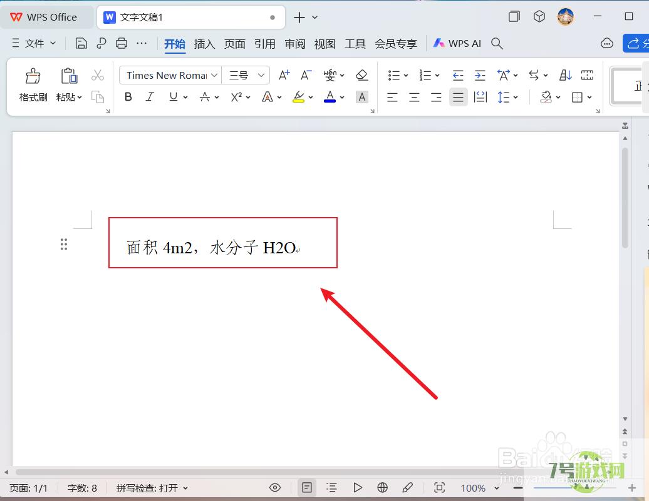Select Align right
Viewport: 649px width, 501px height.
[x=436, y=97]
